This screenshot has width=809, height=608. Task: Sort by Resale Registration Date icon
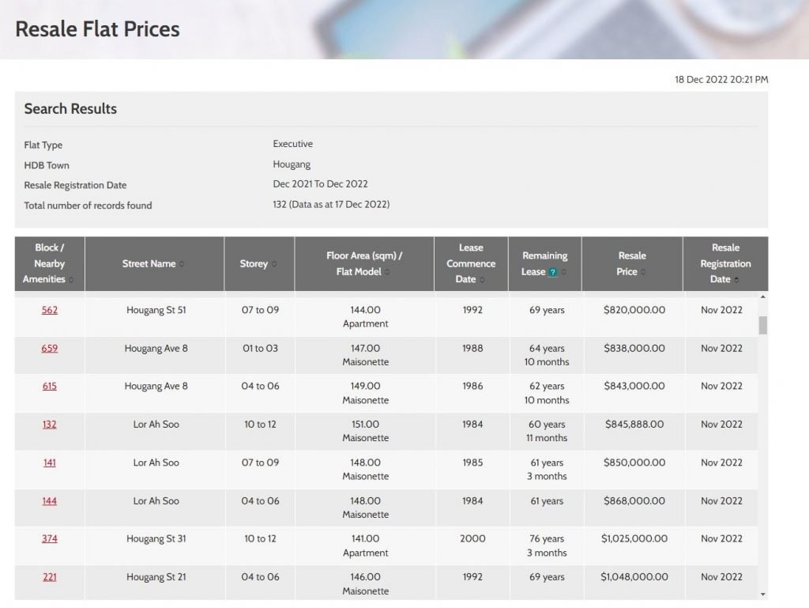click(x=736, y=280)
